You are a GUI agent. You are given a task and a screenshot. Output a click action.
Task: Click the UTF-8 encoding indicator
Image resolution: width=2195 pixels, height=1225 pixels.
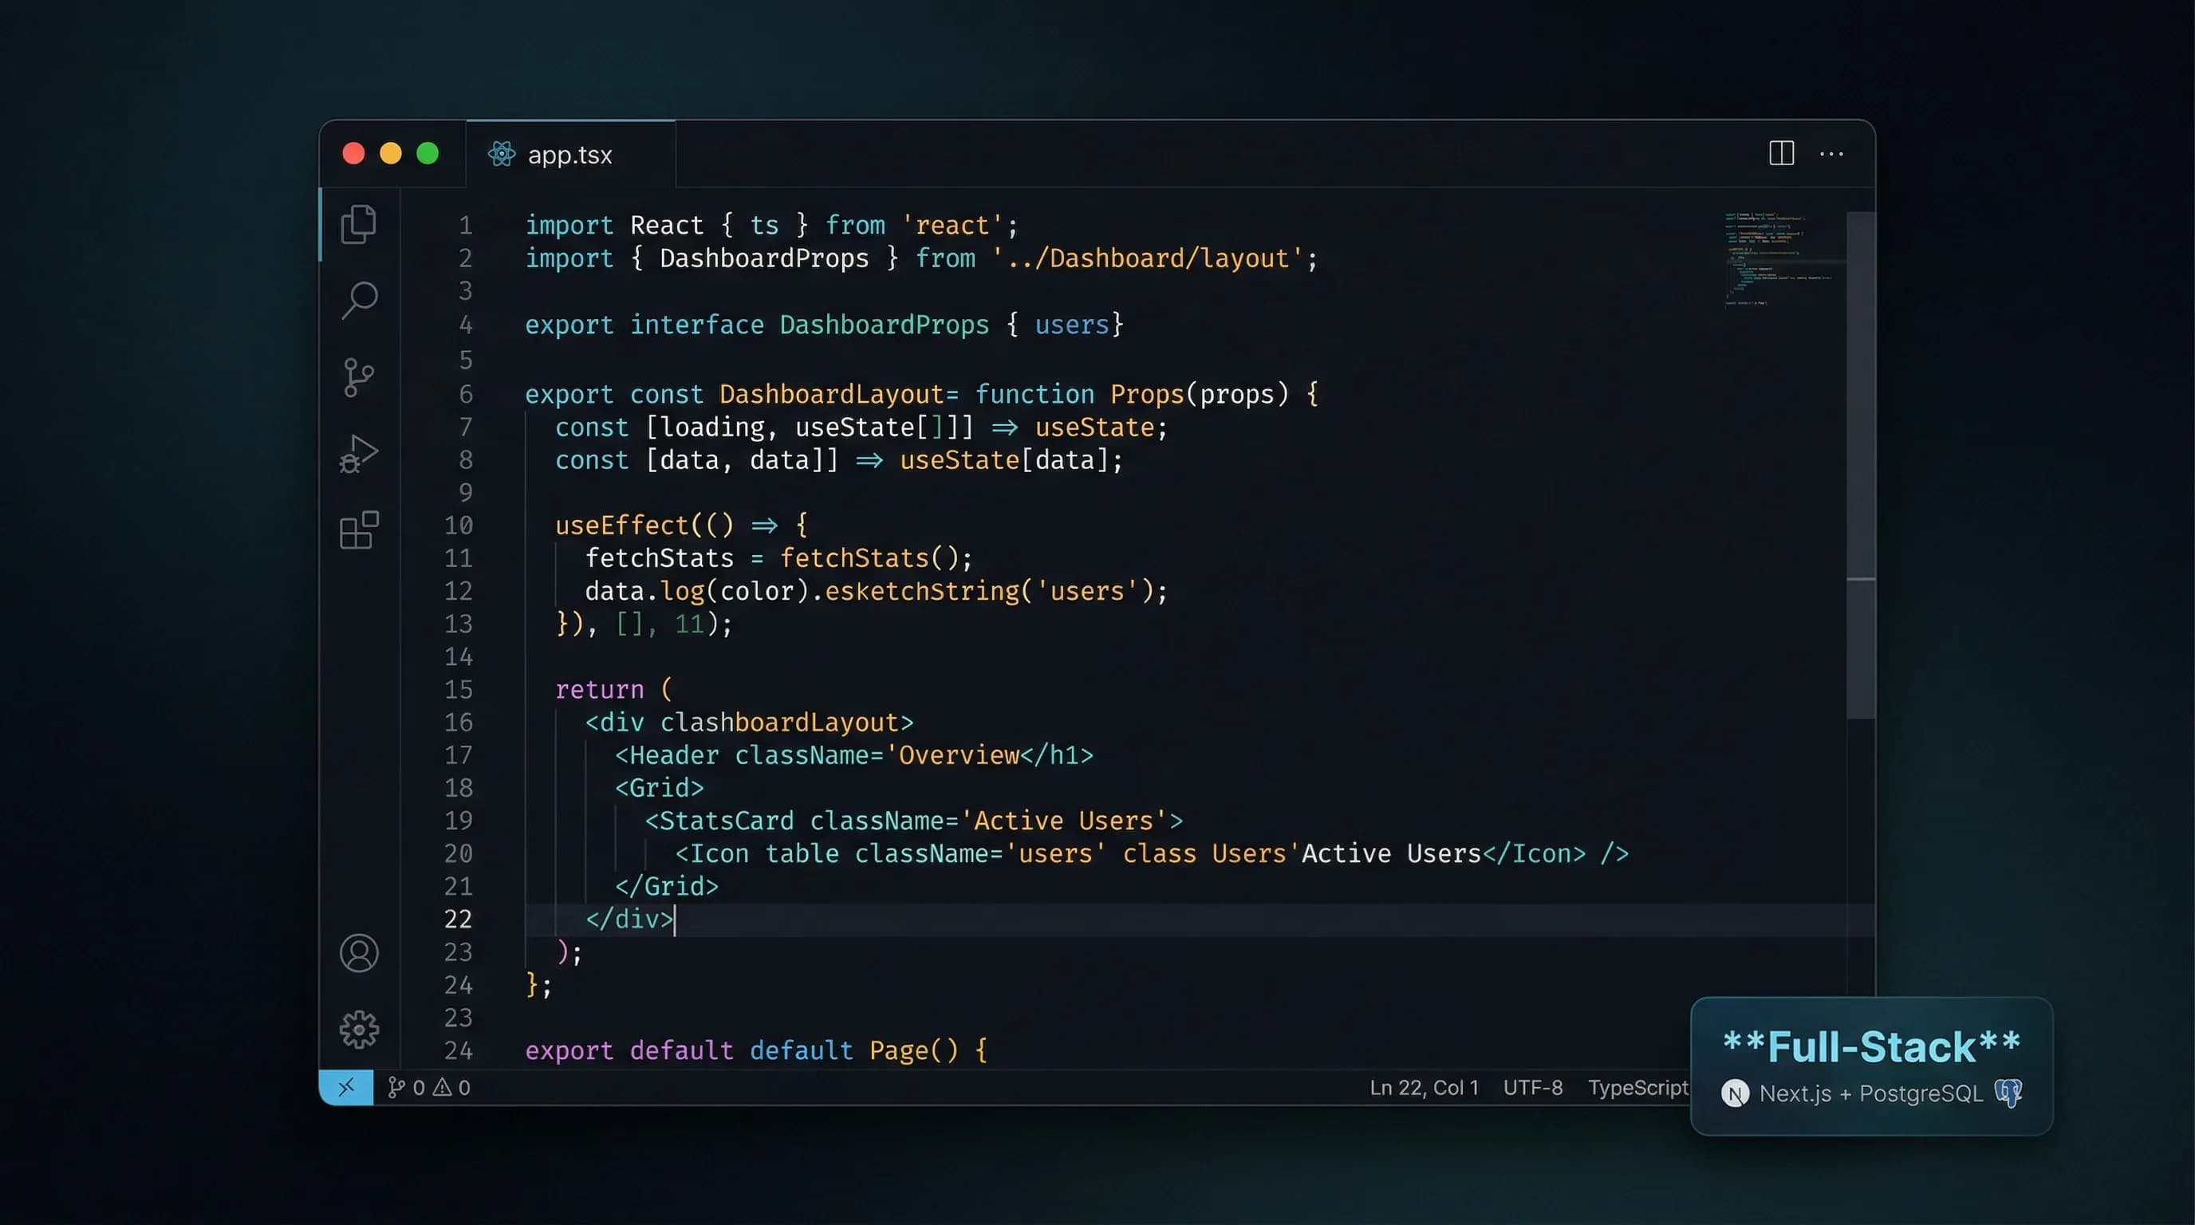(x=1532, y=1087)
